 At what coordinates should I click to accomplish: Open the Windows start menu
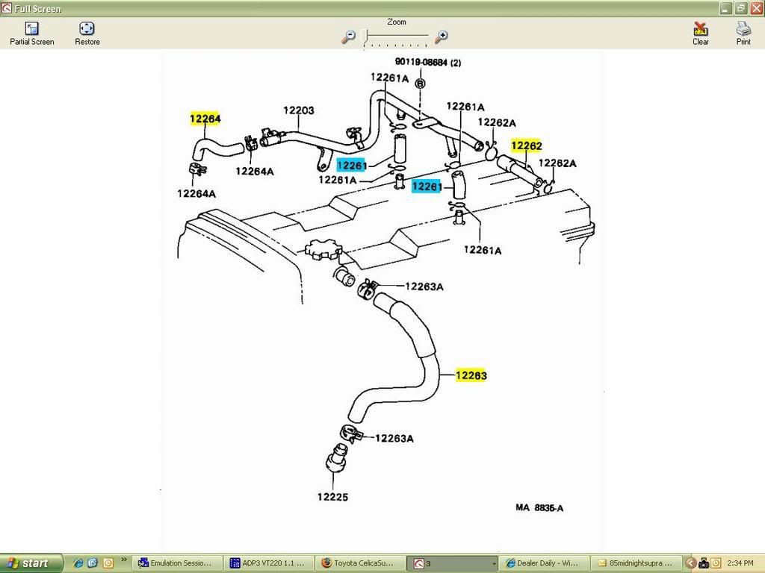pyautogui.click(x=31, y=563)
